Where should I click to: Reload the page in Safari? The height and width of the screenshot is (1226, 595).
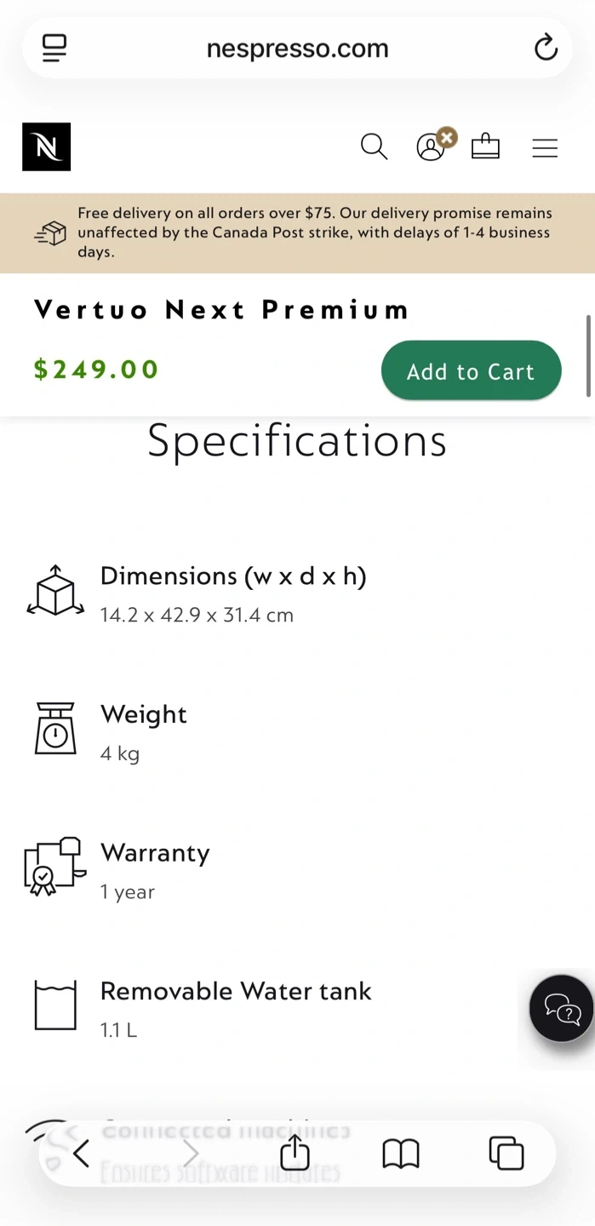tap(546, 48)
